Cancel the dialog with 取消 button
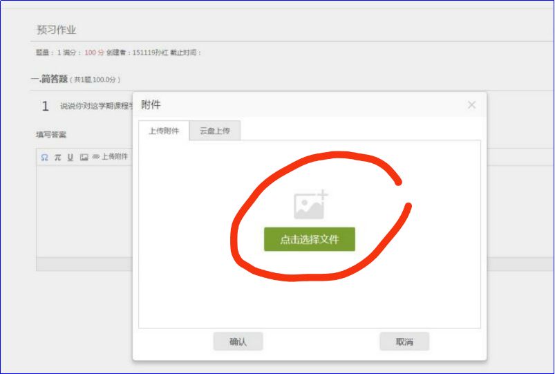This screenshot has width=555, height=374. pos(404,342)
